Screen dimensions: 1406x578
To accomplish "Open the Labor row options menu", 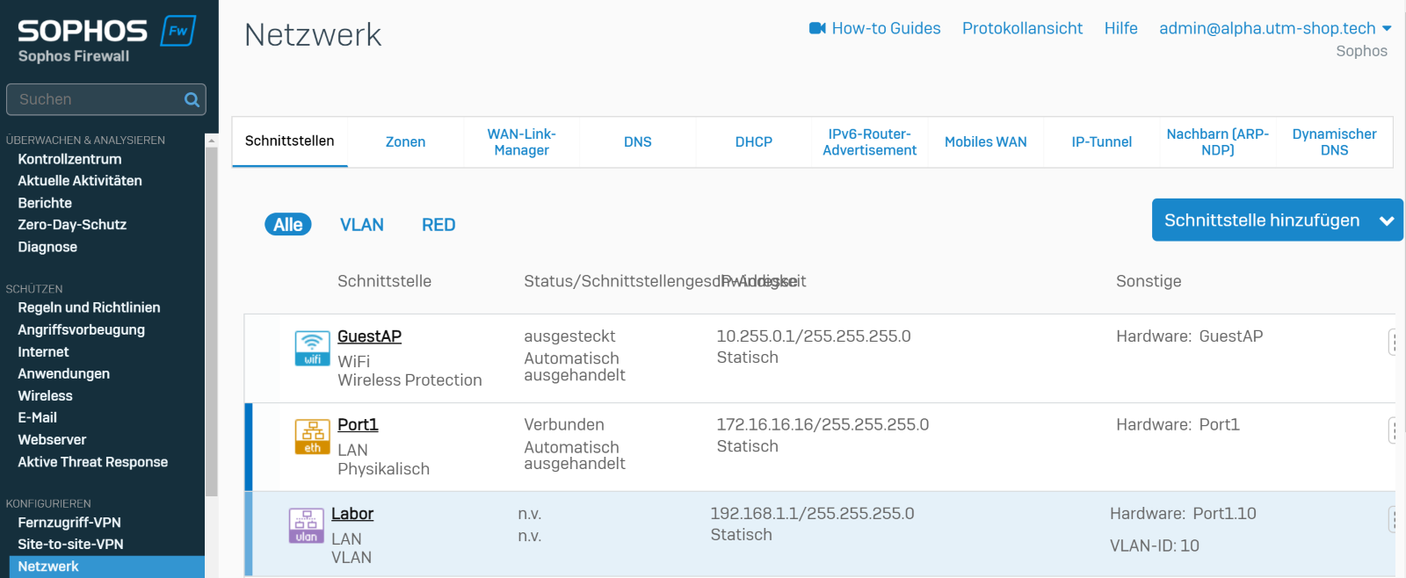I will tap(1393, 518).
